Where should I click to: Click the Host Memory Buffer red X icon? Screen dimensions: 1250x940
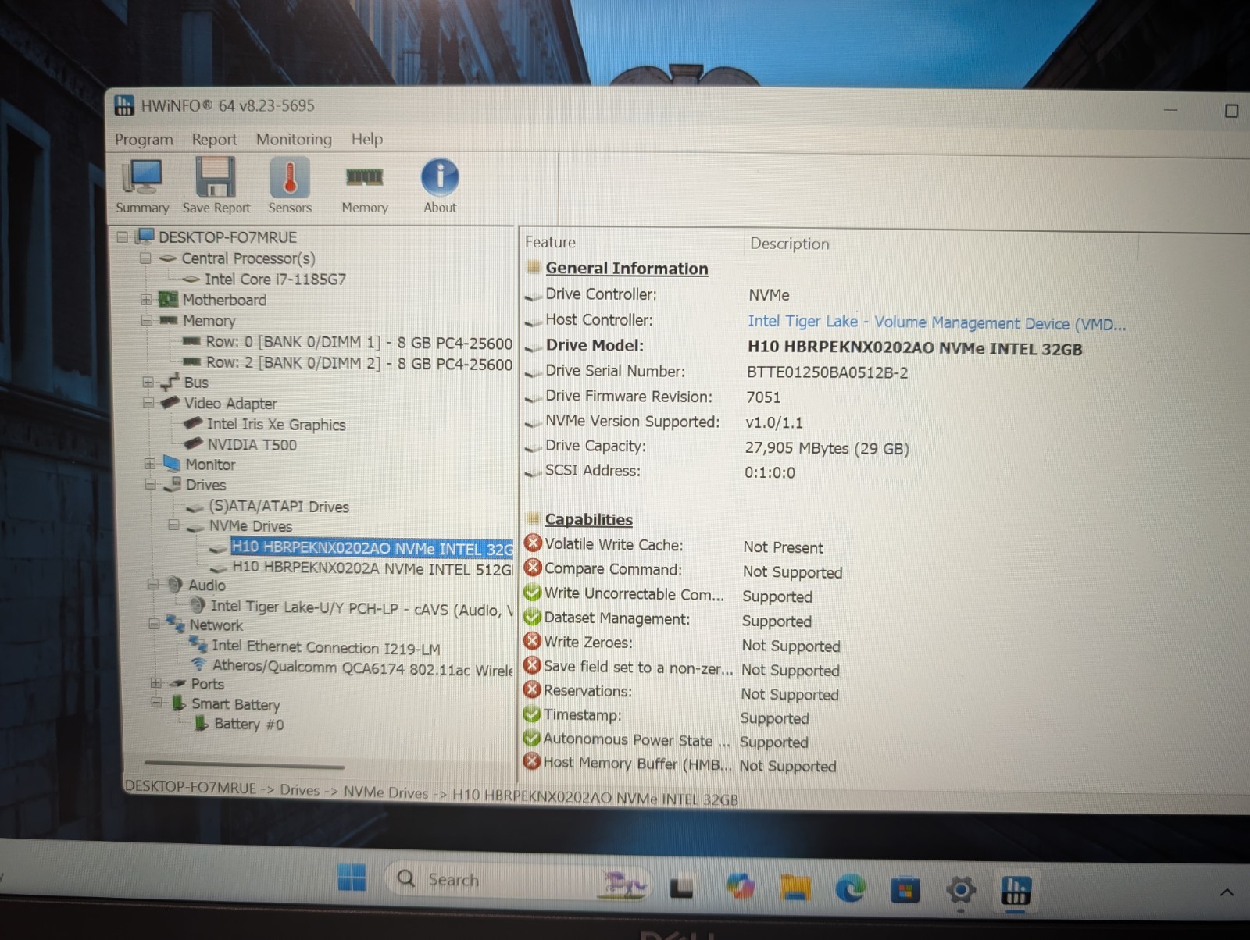(x=531, y=761)
